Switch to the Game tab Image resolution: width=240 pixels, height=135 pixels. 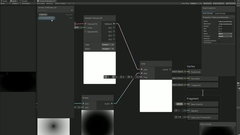tap(13, 1)
